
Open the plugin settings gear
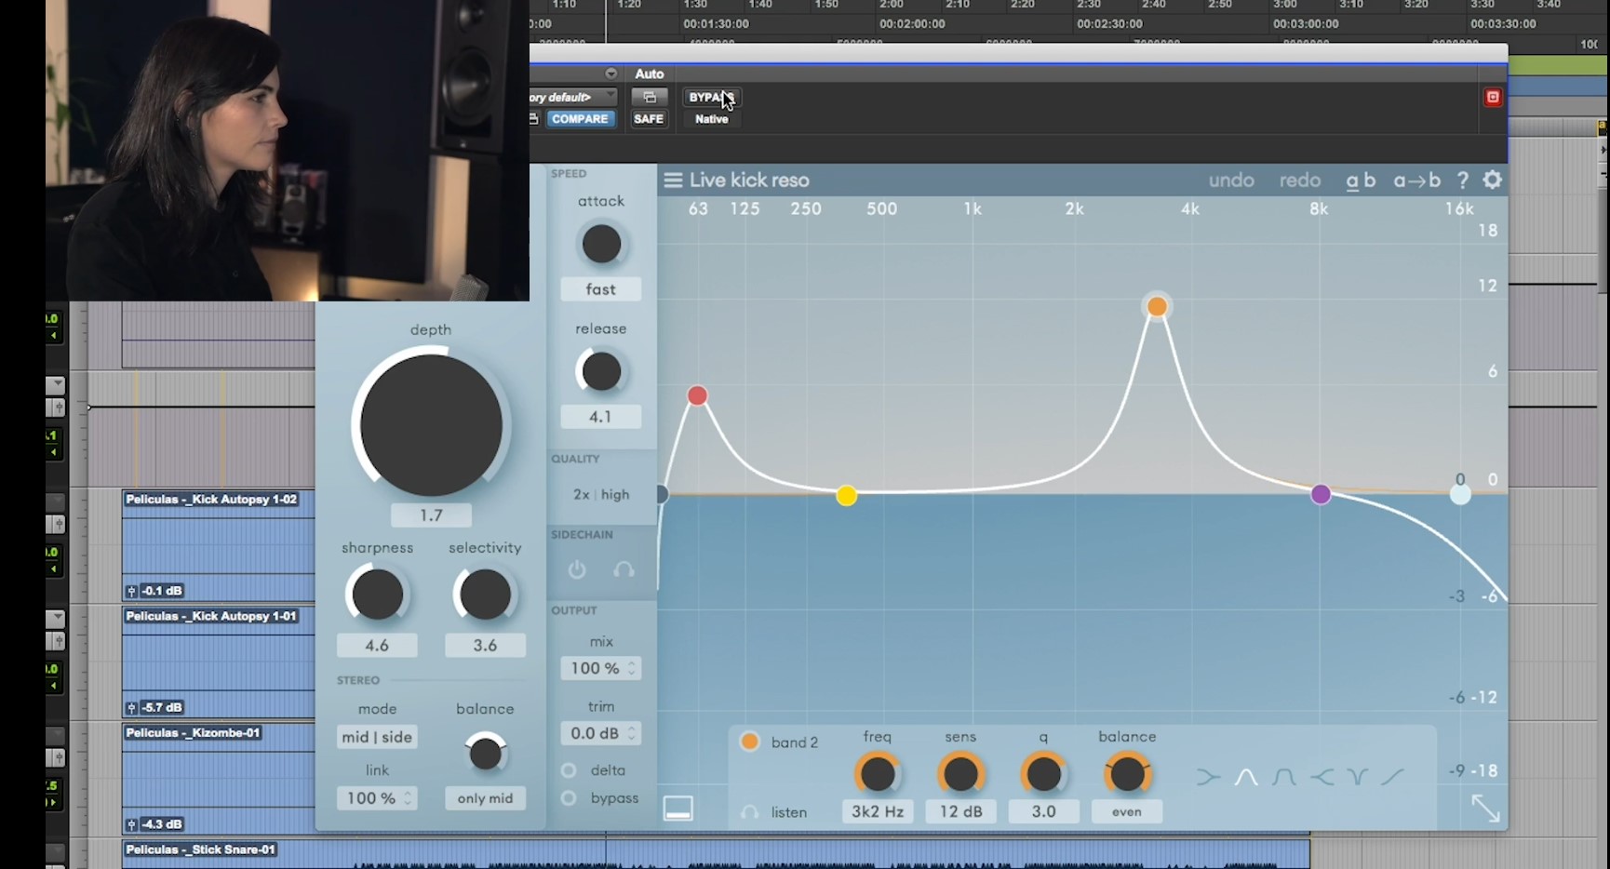tap(1493, 180)
